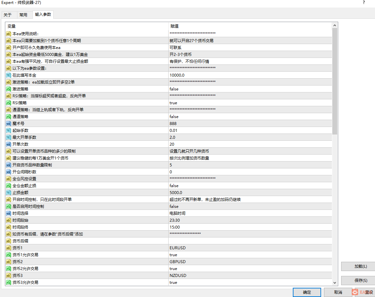Toggle the 货币2允许交易 true value
375x297 pixels.
(250, 268)
